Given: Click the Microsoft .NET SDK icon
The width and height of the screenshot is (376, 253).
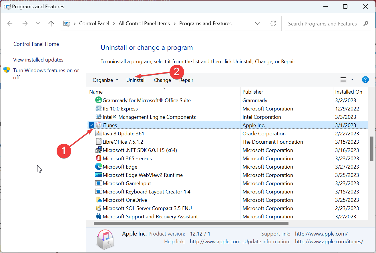Looking at the screenshot, I should [98, 150].
